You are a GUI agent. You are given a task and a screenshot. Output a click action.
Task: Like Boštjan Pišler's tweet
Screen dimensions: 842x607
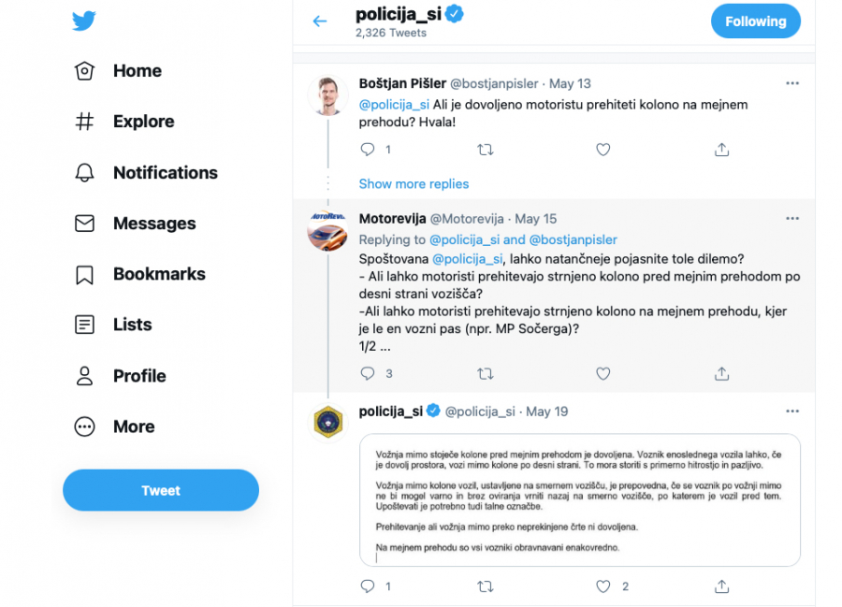coord(603,150)
